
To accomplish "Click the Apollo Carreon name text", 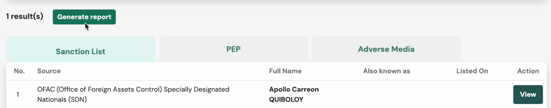I will pyautogui.click(x=294, y=89).
